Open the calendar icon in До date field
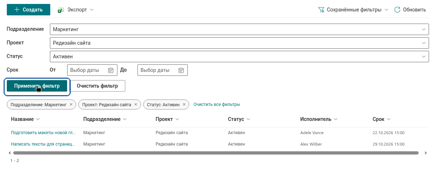Image resolution: width=438 pixels, height=186 pixels. (x=181, y=70)
